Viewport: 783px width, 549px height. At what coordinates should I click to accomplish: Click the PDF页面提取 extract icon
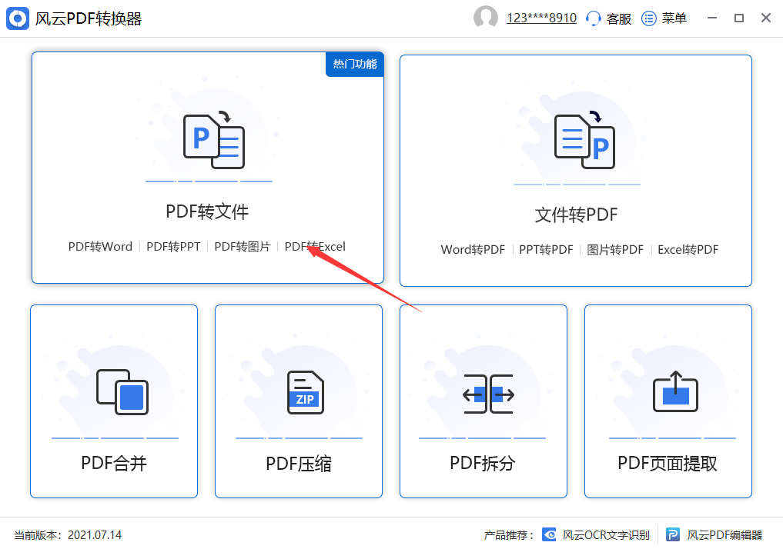coord(675,392)
